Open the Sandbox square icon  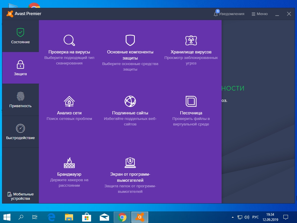pyautogui.click(x=191, y=101)
